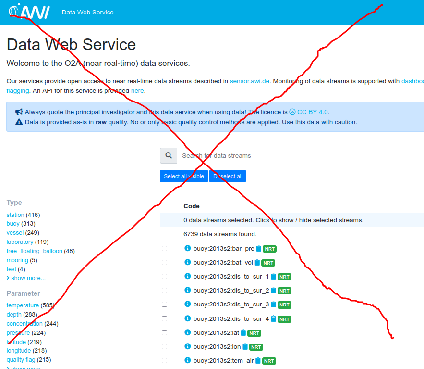Filter streams by vessel type
Viewport: 424px width, 369px height.
[14, 232]
